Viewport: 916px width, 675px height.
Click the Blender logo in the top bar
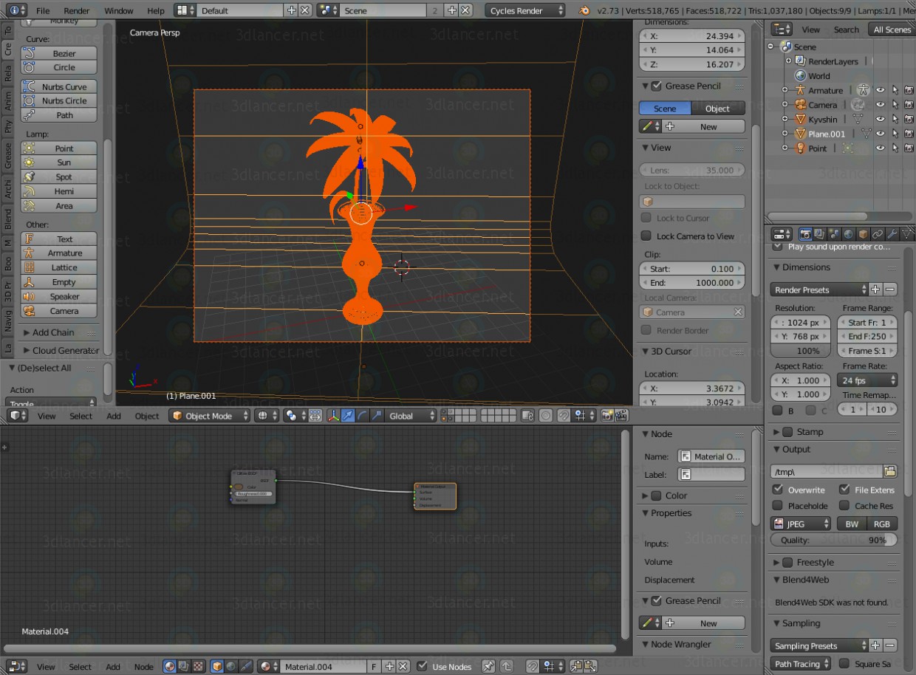585,10
